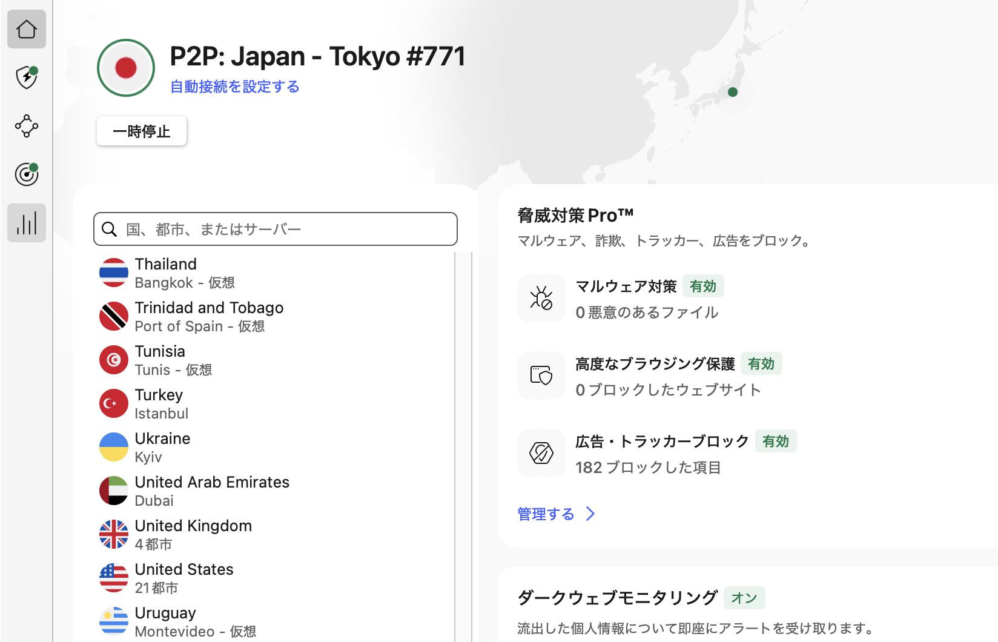Open the statistics bar chart icon
This screenshot has height=642, width=998.
(x=27, y=223)
